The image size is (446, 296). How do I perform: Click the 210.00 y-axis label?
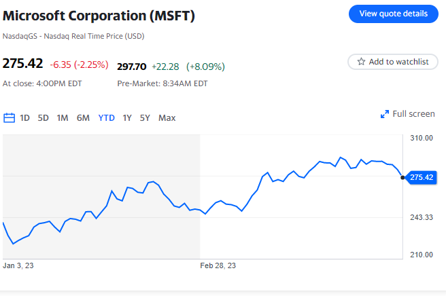coord(423,255)
